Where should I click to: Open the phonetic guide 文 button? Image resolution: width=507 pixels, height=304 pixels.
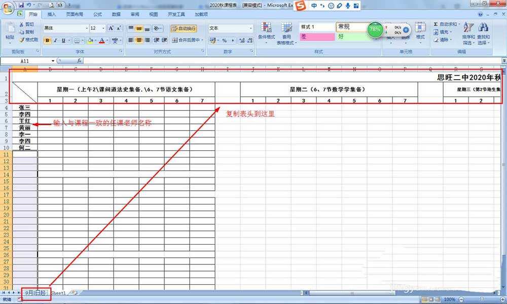(115, 41)
